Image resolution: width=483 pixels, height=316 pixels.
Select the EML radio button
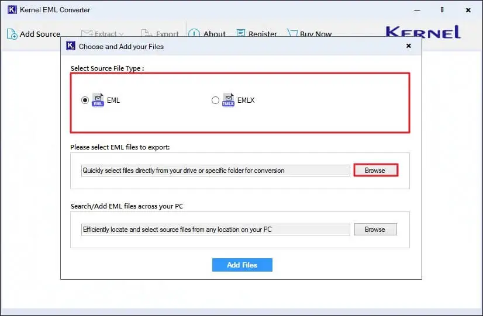coord(85,100)
